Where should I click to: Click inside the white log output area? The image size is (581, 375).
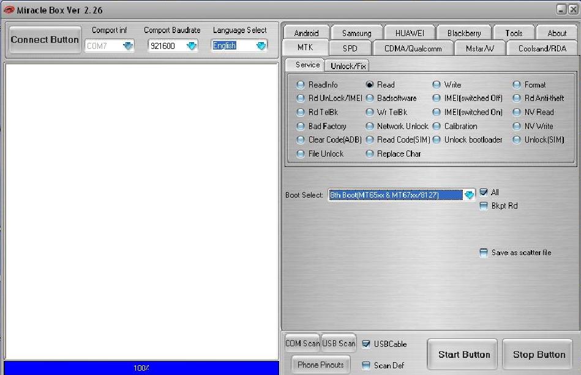(x=141, y=211)
